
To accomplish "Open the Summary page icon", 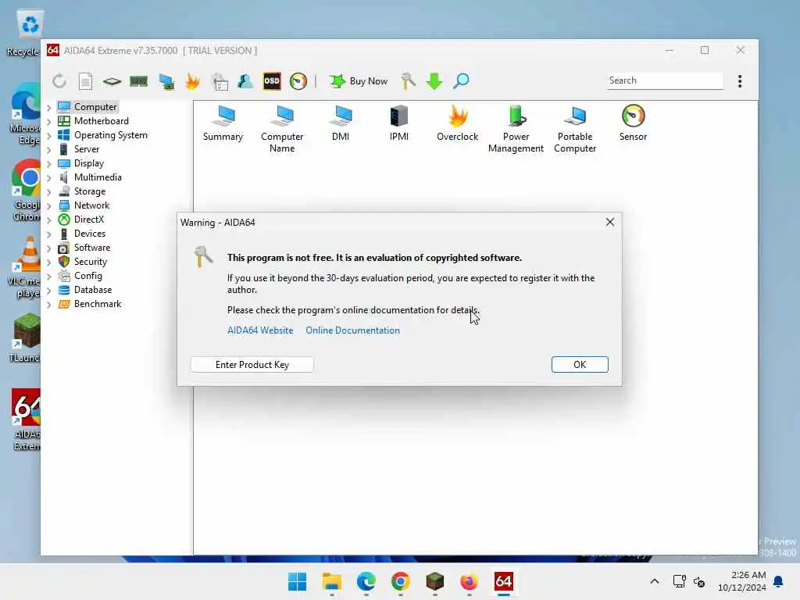I will coord(223,123).
